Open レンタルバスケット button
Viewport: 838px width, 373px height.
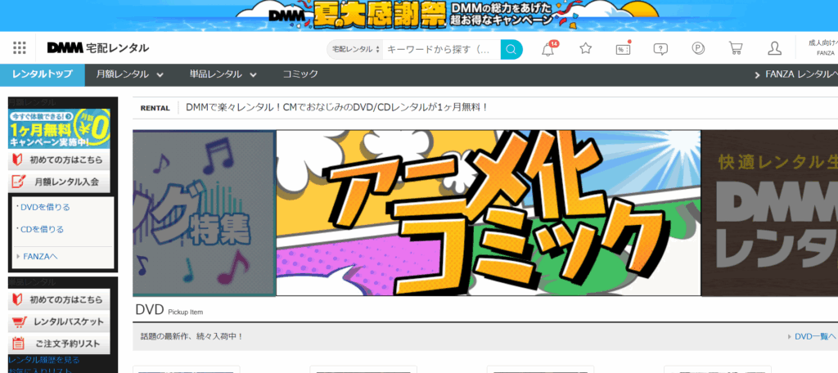(59, 321)
